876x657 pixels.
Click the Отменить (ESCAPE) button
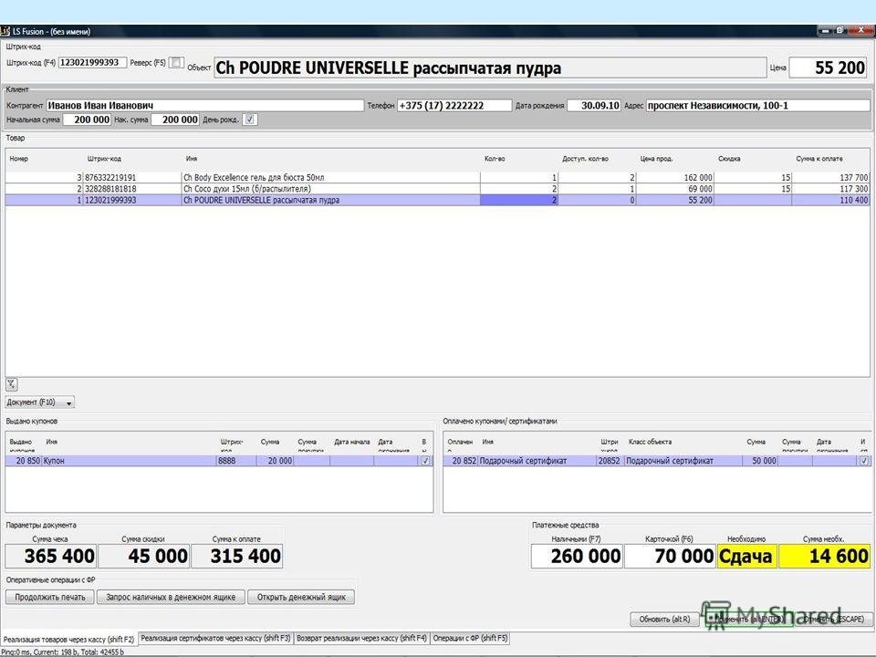(833, 619)
